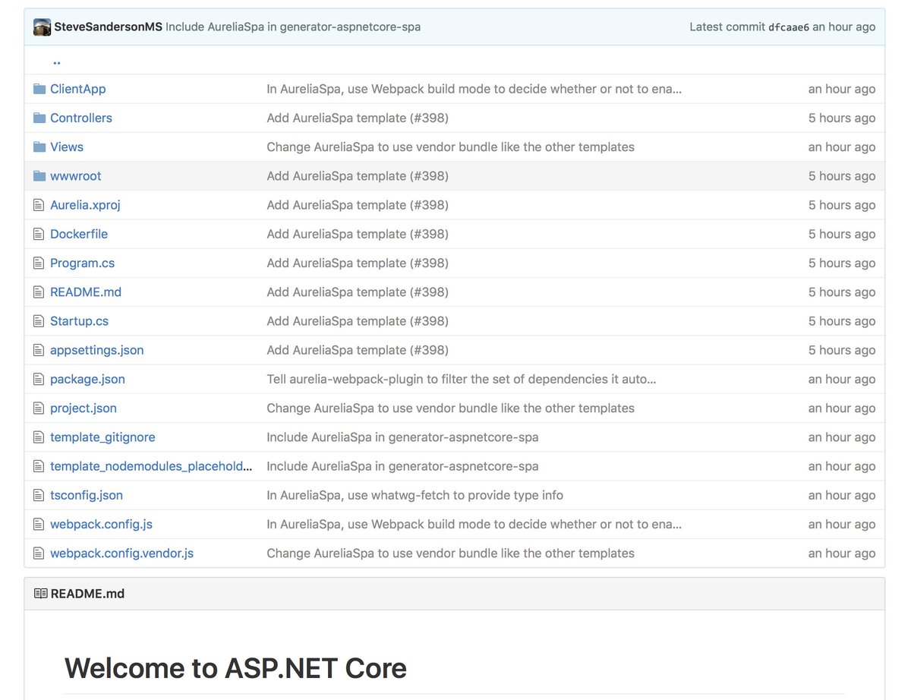Open Startup.cs file
This screenshot has width=911, height=700.
[x=79, y=321]
